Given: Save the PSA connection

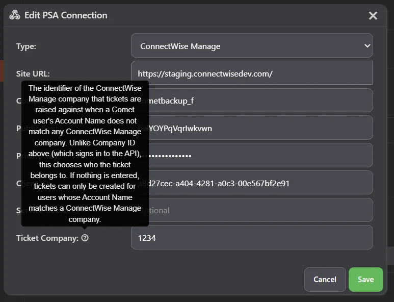Looking at the screenshot, I should click(366, 280).
